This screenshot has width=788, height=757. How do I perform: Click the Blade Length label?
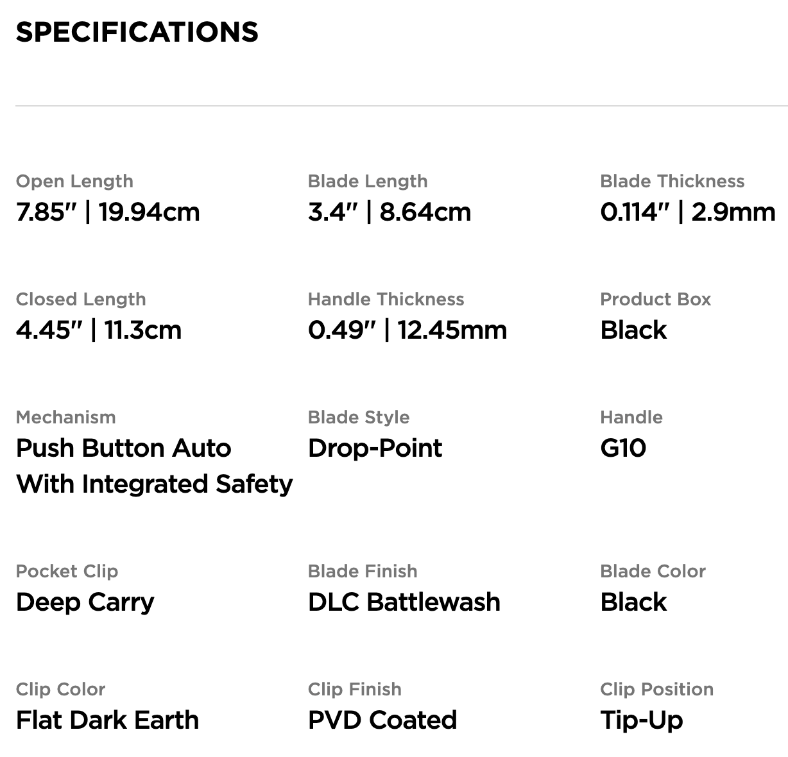click(368, 181)
